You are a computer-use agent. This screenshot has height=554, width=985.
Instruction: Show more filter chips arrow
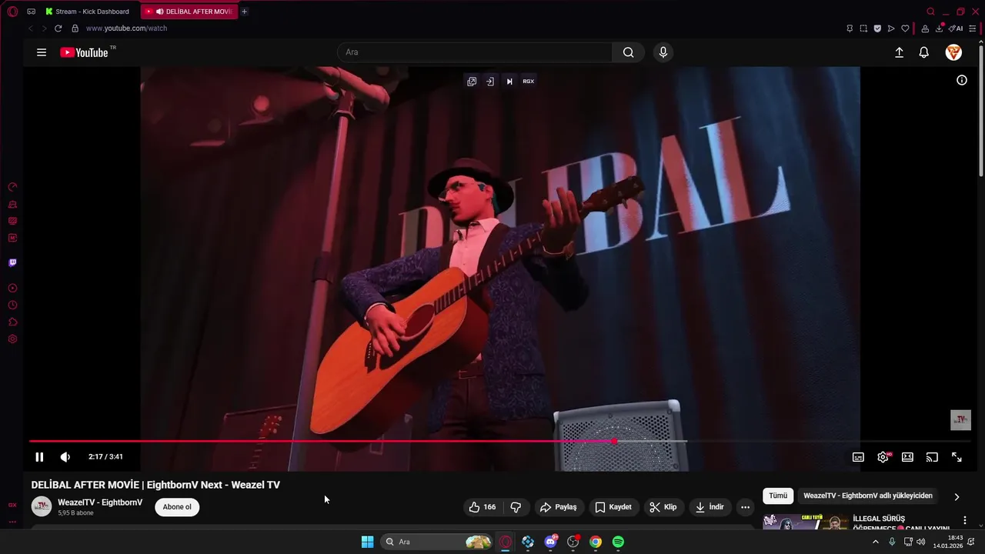pyautogui.click(x=957, y=497)
